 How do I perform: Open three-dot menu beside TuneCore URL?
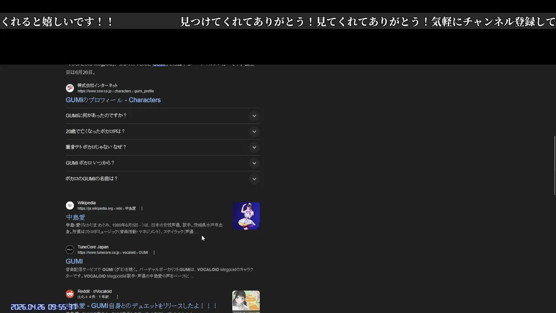154,253
